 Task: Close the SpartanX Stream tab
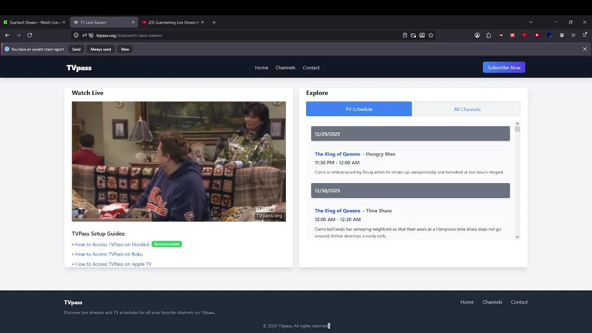point(64,22)
